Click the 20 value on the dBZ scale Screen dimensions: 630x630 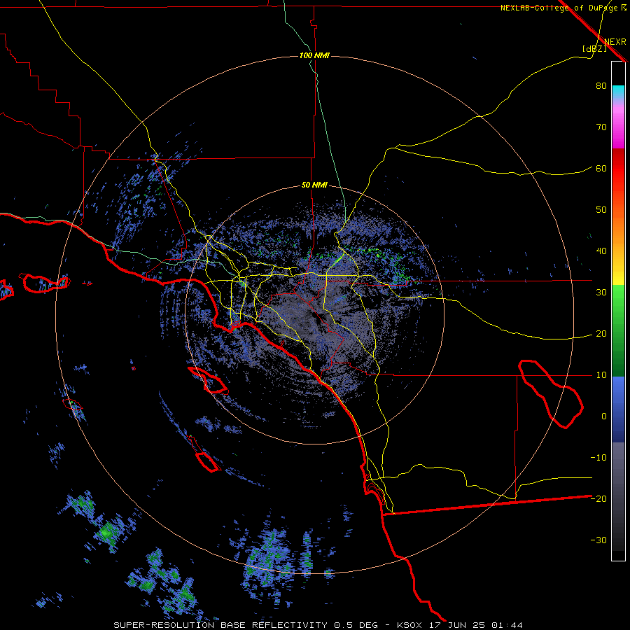click(x=601, y=333)
